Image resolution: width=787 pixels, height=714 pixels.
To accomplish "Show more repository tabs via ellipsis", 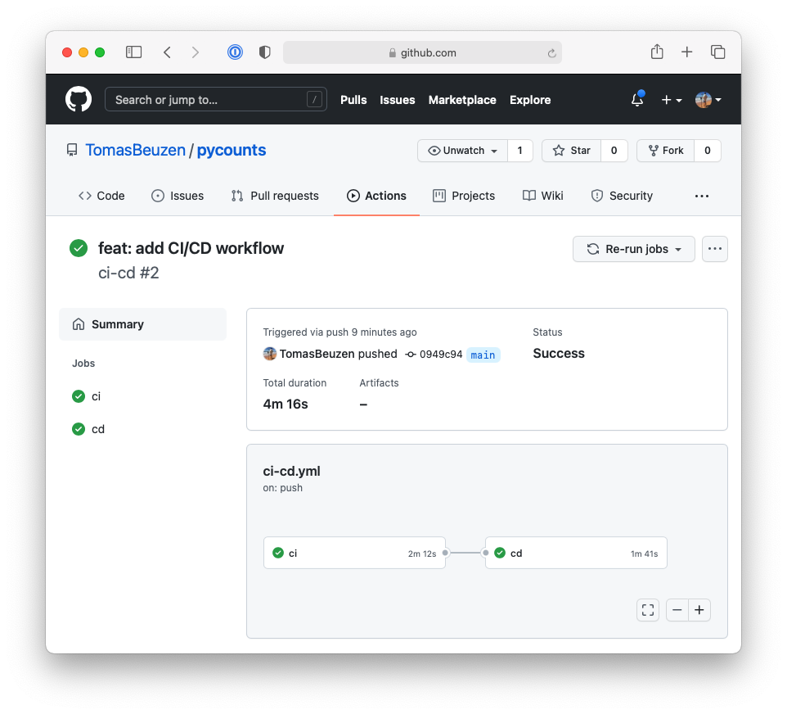I will point(702,196).
